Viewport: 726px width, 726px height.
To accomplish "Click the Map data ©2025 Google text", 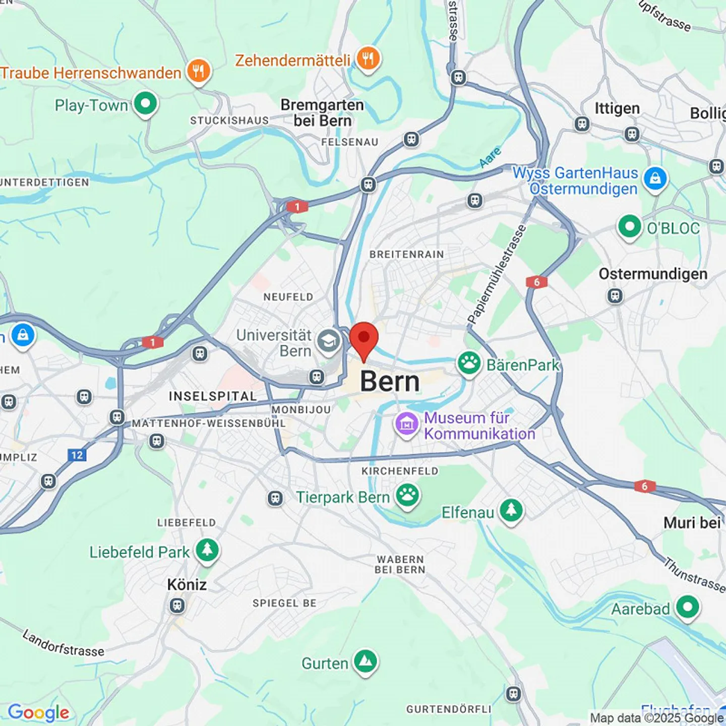I will 656,718.
